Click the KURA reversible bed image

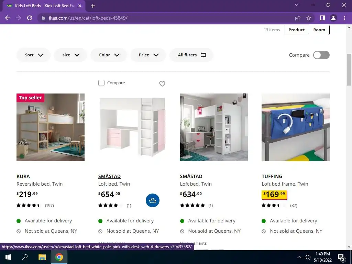click(x=51, y=127)
